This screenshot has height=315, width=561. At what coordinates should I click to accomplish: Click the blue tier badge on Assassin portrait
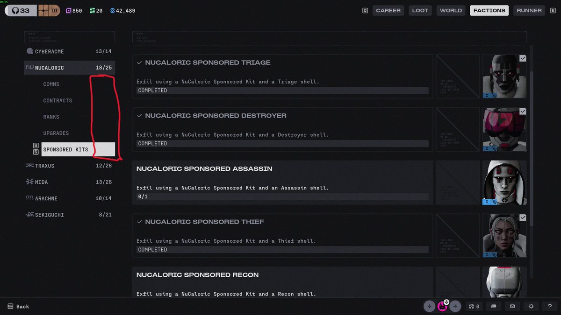pos(490,202)
